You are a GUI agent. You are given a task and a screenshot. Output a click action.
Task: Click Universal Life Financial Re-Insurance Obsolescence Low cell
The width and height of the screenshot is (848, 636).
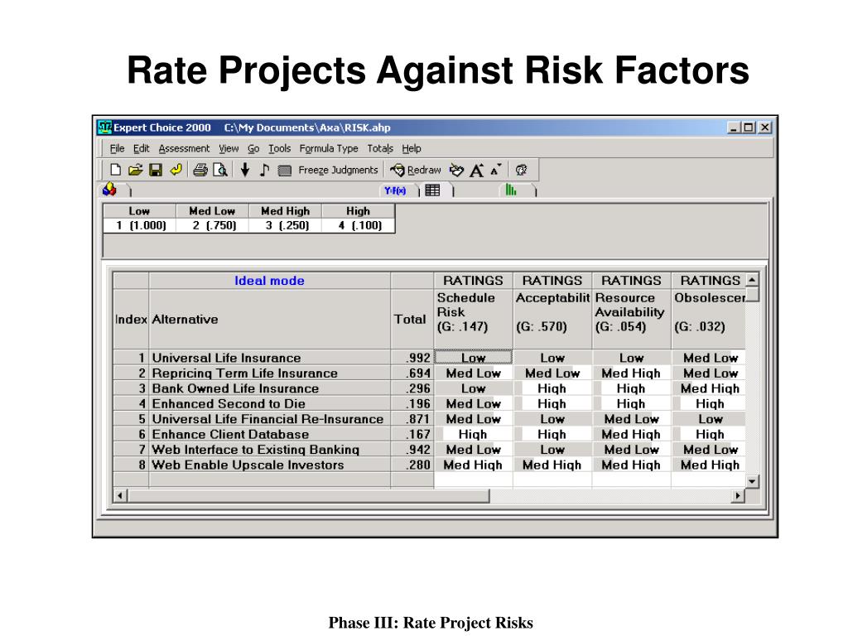709,418
